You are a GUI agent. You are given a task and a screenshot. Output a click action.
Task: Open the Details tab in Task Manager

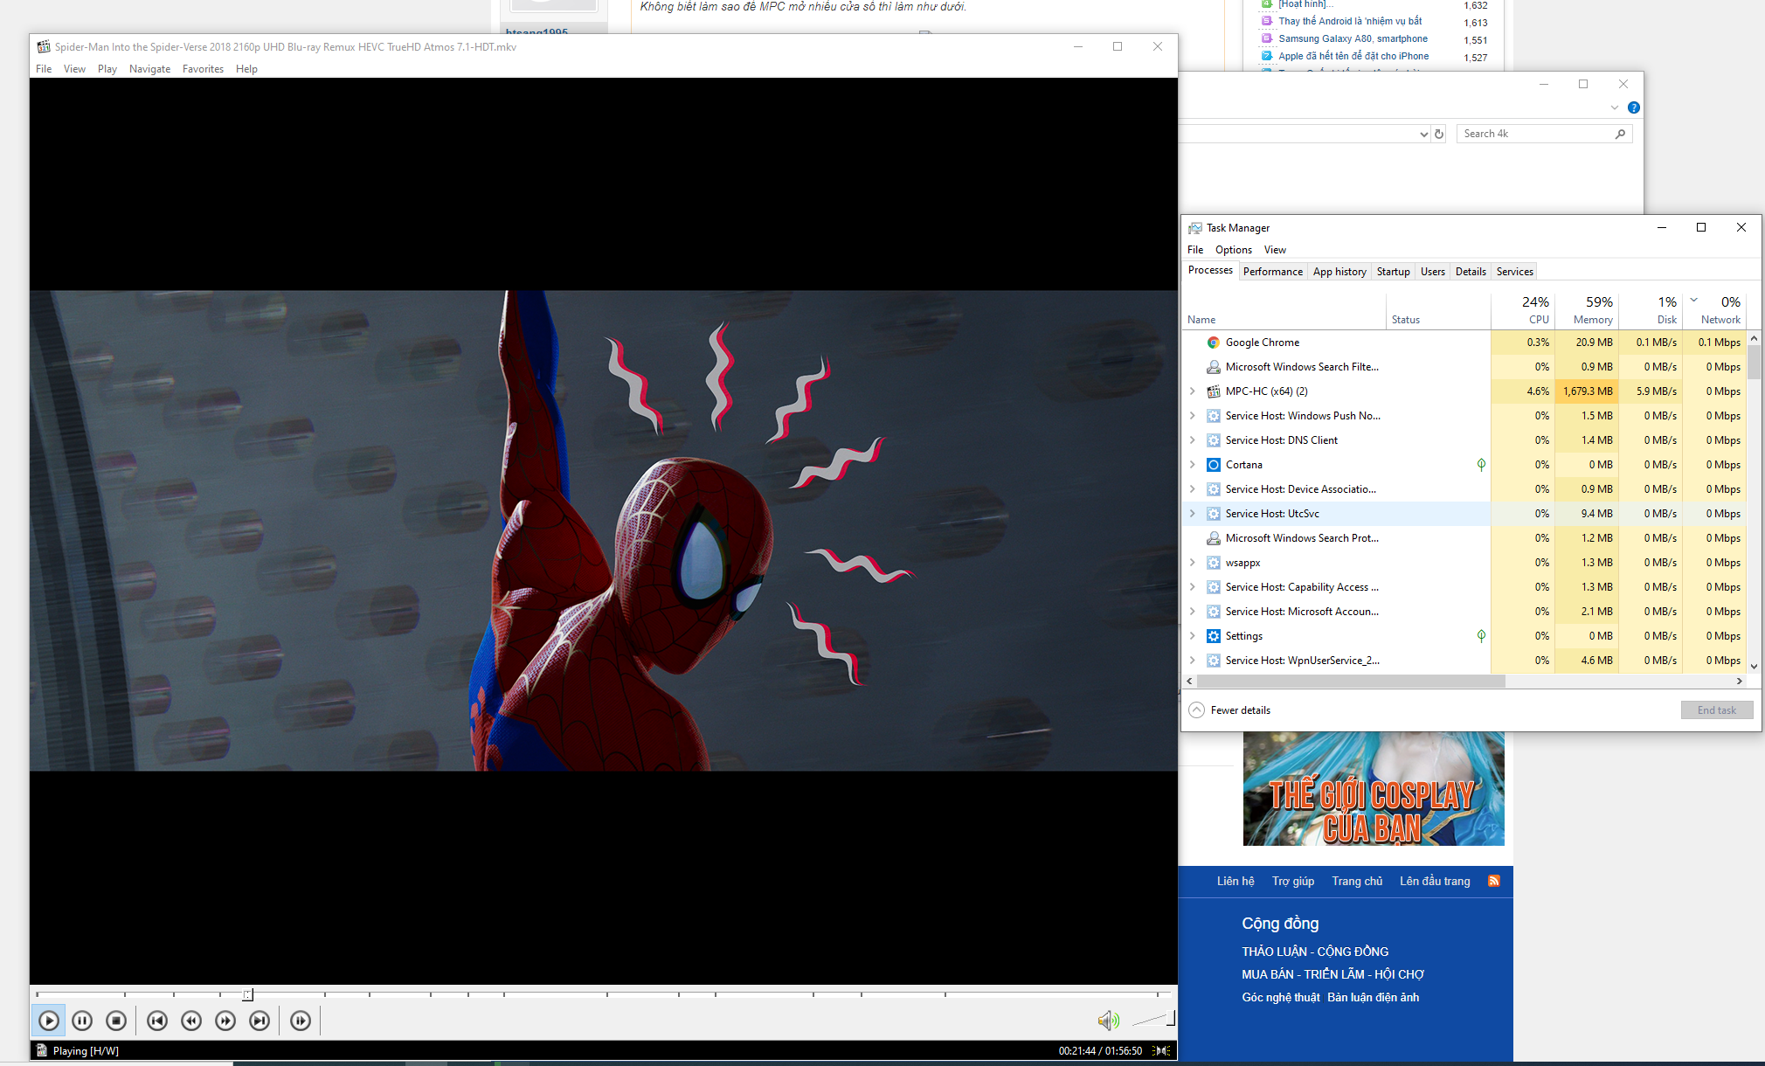1471,272
